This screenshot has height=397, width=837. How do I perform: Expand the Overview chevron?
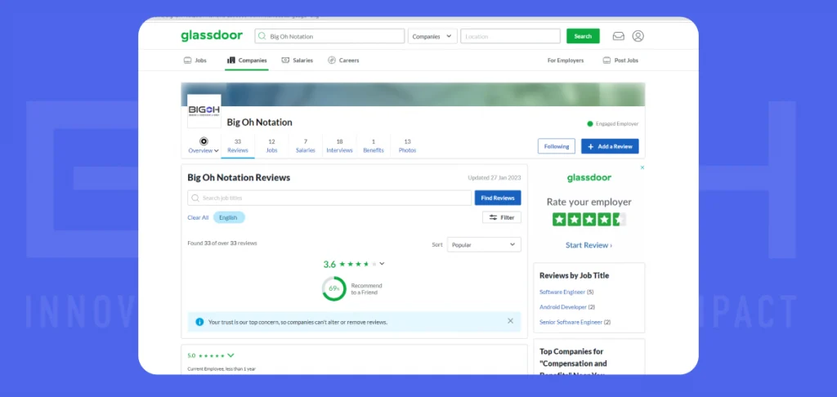coord(216,151)
